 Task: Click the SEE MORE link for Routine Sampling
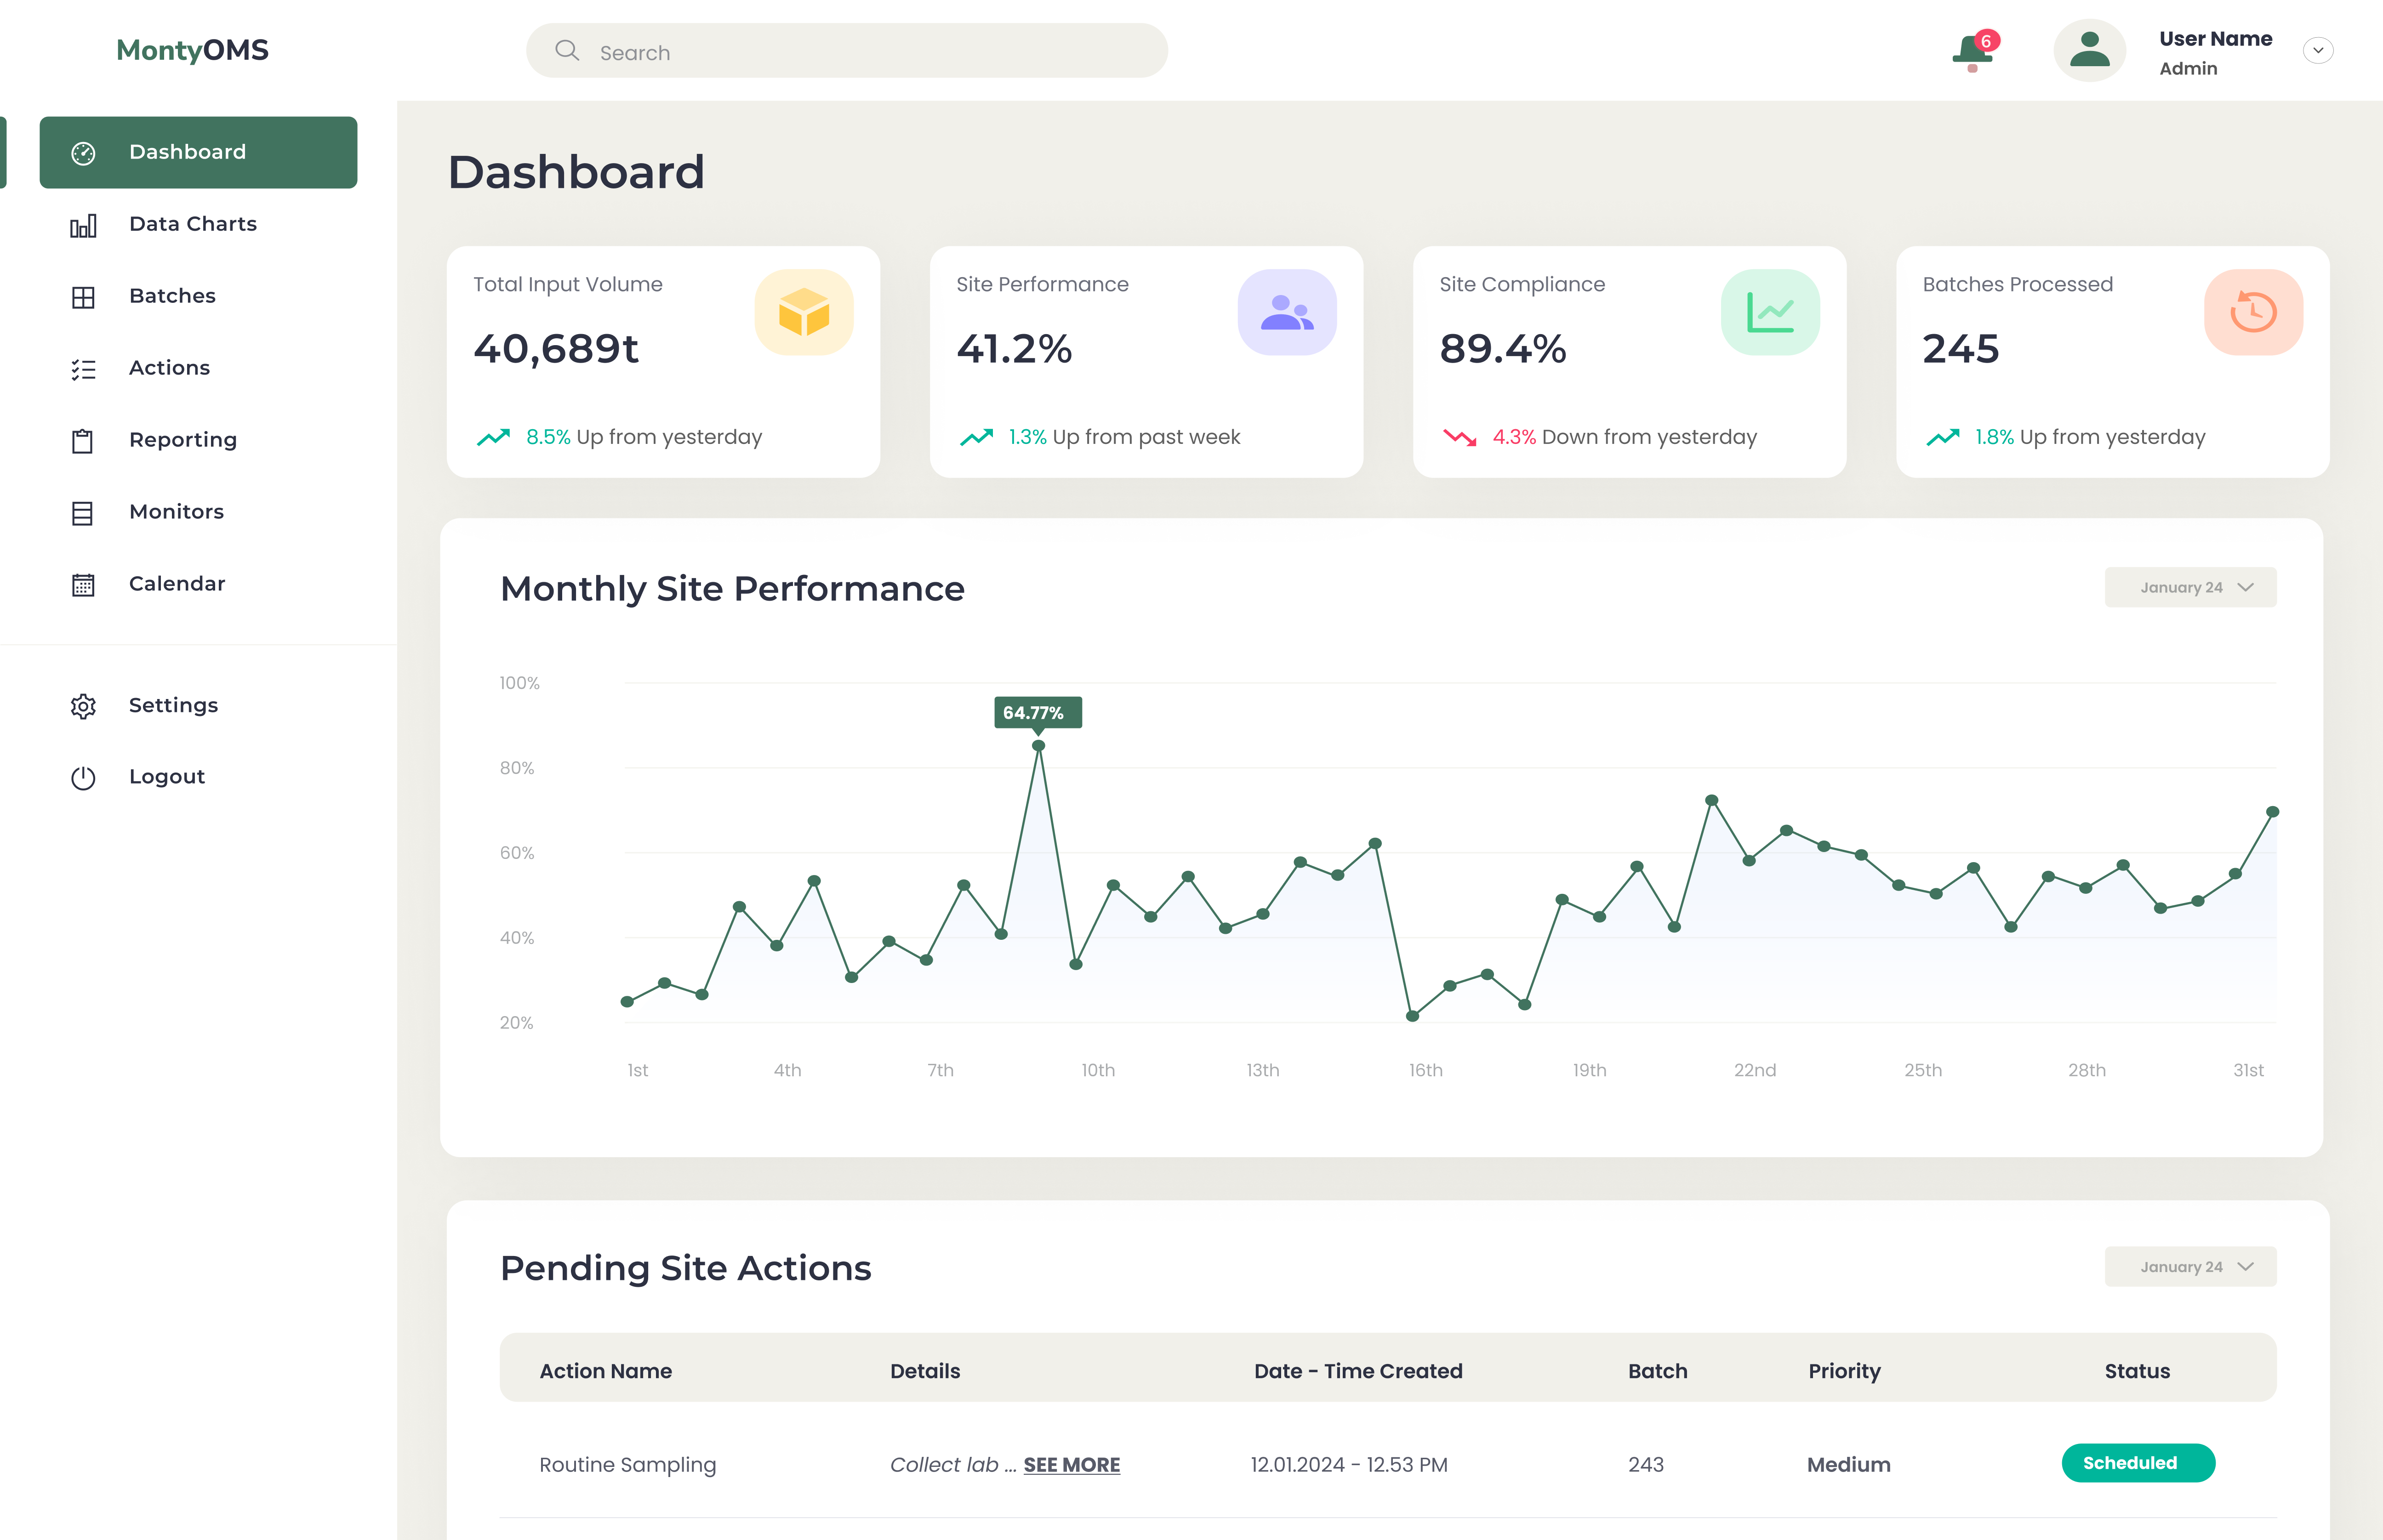pyautogui.click(x=1071, y=1465)
